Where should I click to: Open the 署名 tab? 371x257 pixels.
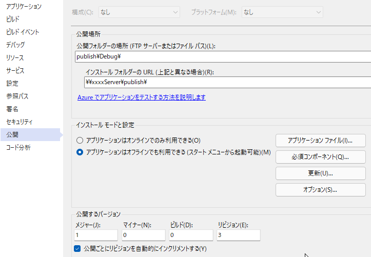[x=12, y=109]
